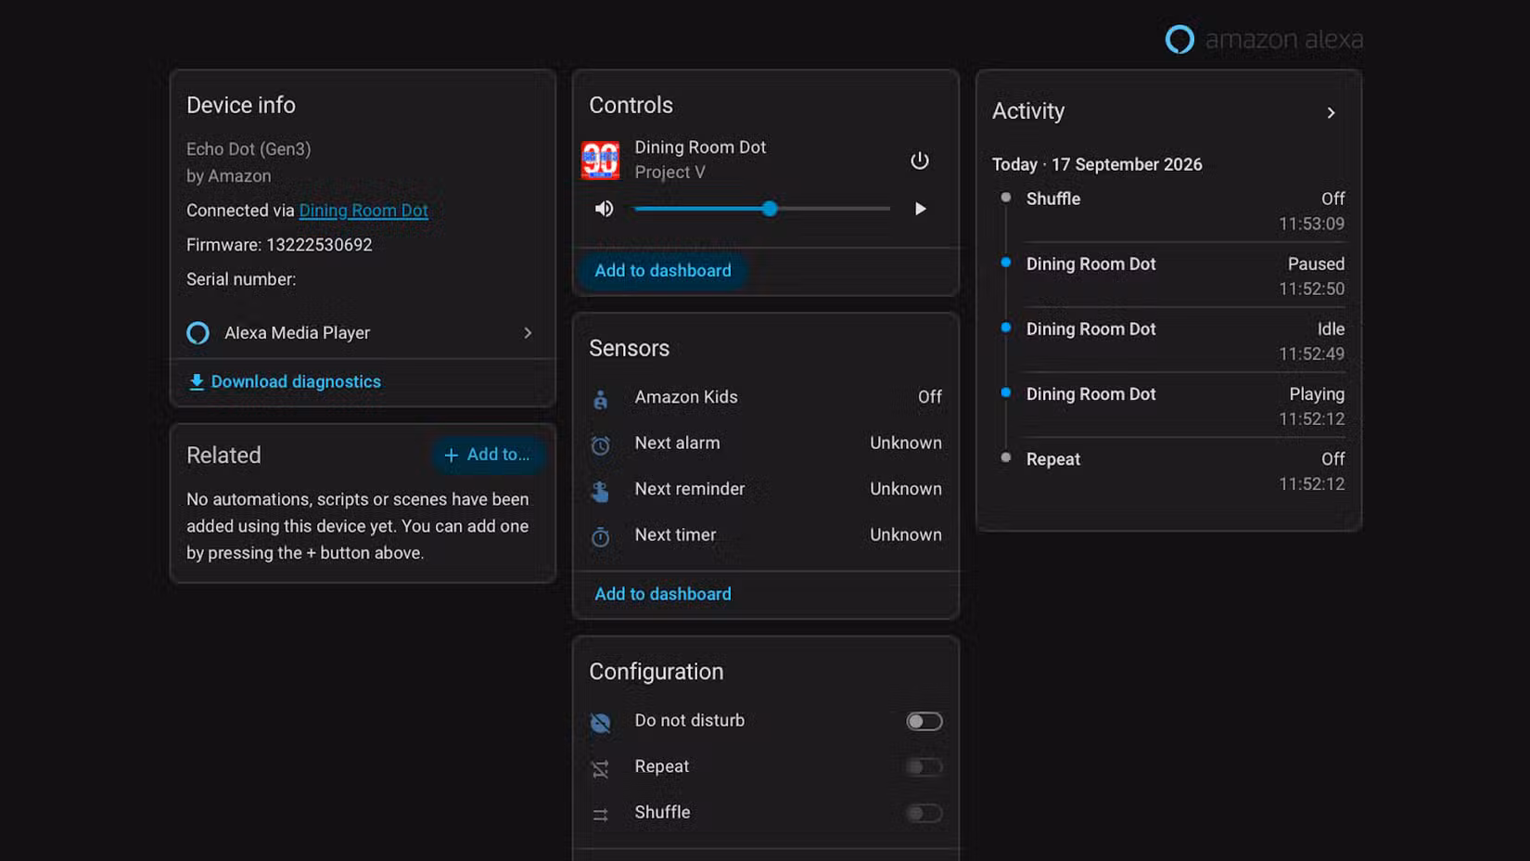Click the Dining Room Dot media title
Viewport: 1530px width, 861px height.
[x=700, y=148]
